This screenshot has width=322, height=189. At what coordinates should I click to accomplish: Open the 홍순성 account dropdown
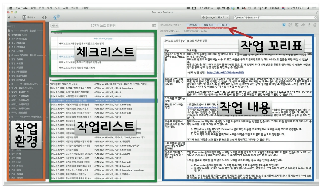tap(29, 17)
